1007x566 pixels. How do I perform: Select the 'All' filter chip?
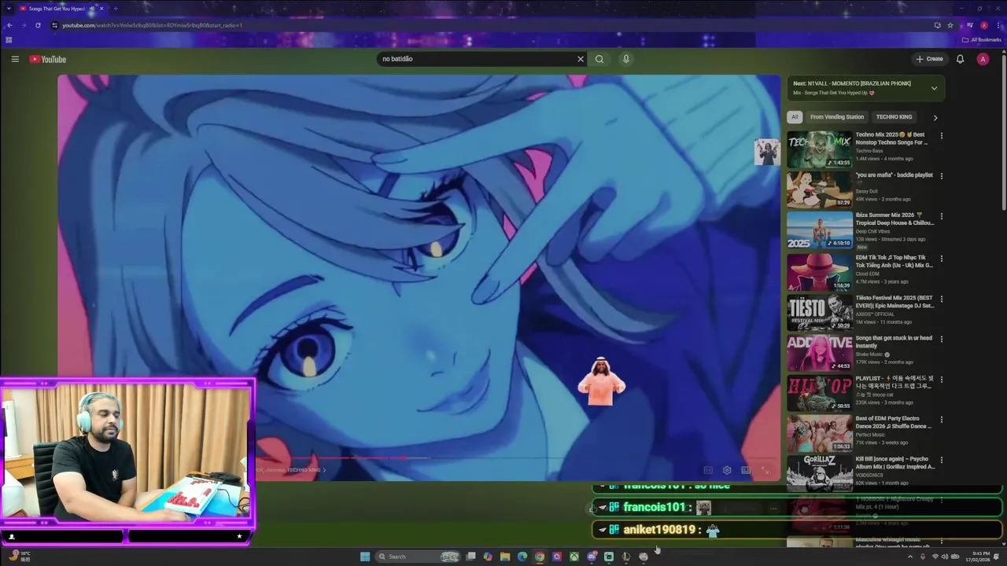pyautogui.click(x=795, y=117)
